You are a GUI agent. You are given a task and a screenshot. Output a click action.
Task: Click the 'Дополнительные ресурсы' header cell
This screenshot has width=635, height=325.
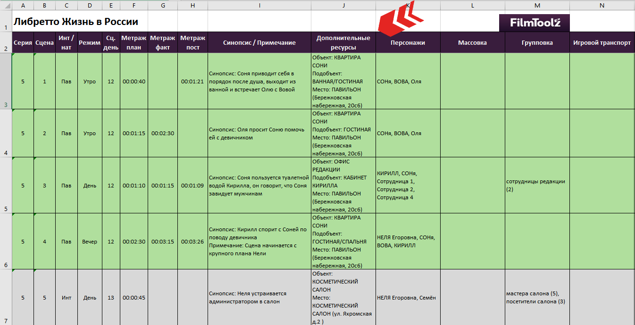point(343,42)
